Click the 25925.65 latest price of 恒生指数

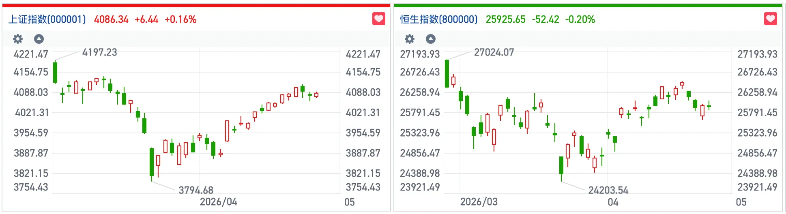click(x=505, y=19)
